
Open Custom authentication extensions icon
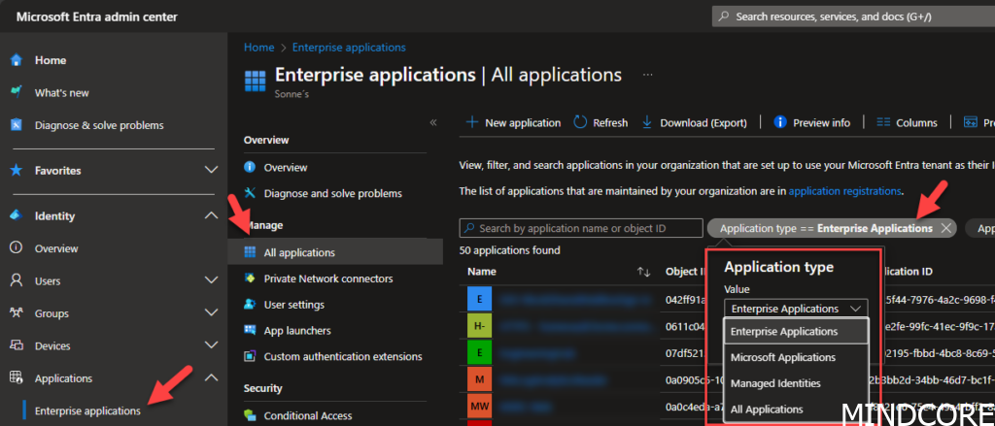pos(250,356)
